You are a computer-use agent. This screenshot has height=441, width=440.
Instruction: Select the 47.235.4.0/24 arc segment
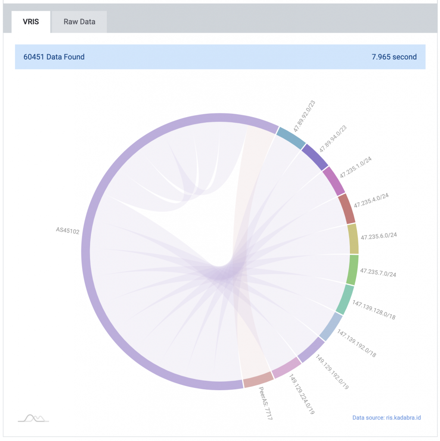pyautogui.click(x=346, y=209)
